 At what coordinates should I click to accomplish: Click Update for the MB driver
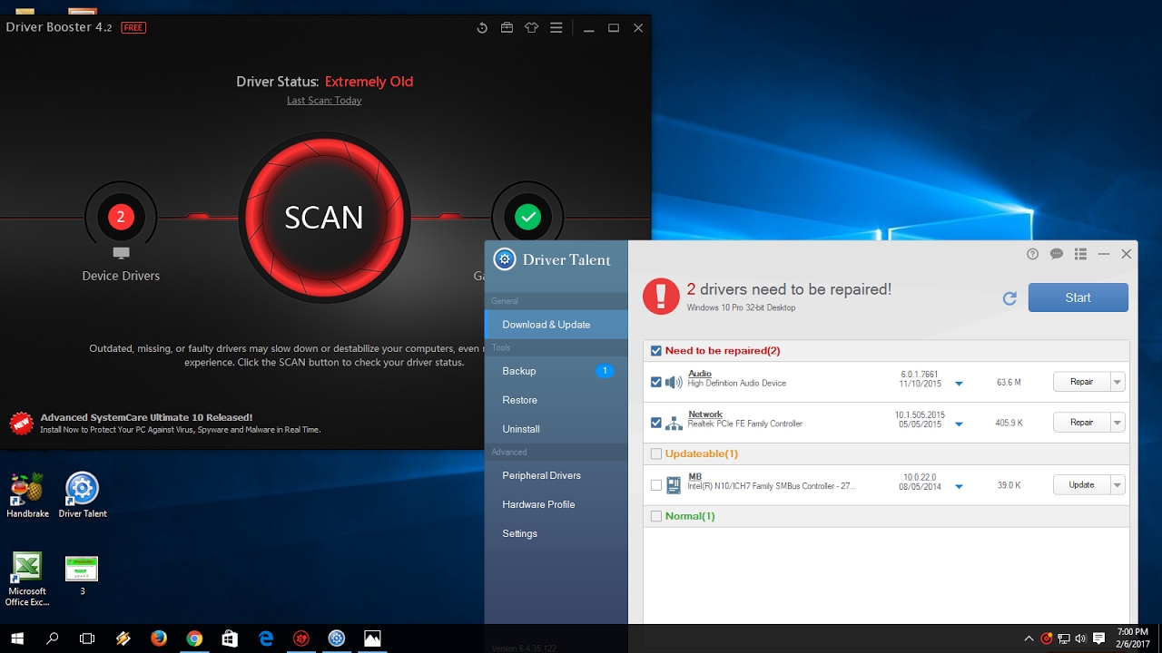(1082, 484)
